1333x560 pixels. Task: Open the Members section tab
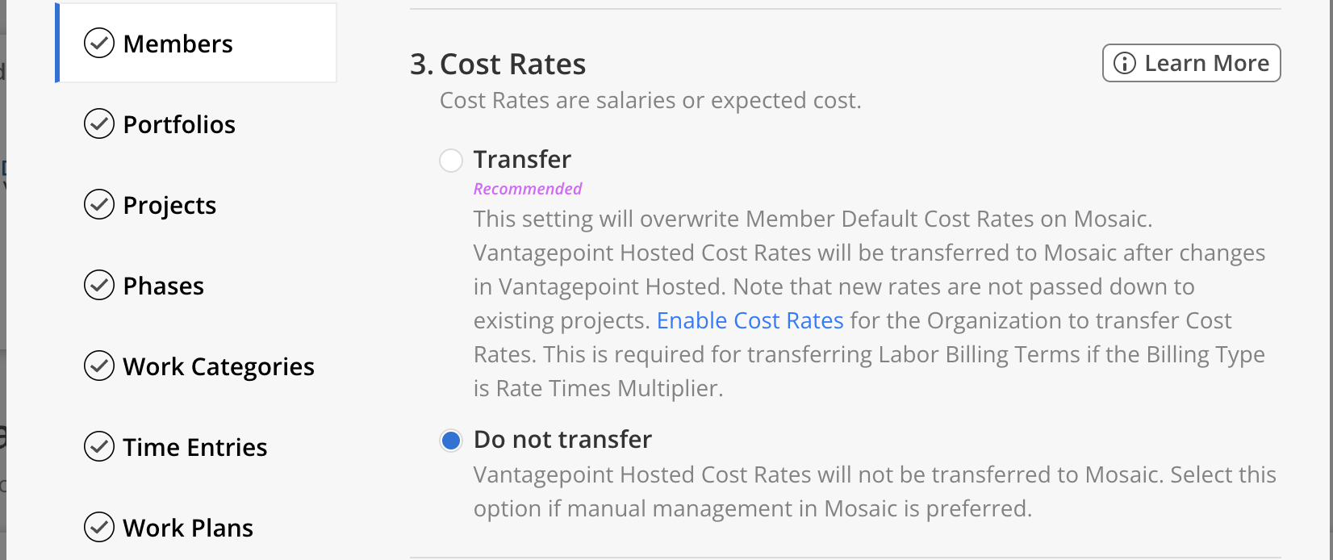[x=196, y=44]
